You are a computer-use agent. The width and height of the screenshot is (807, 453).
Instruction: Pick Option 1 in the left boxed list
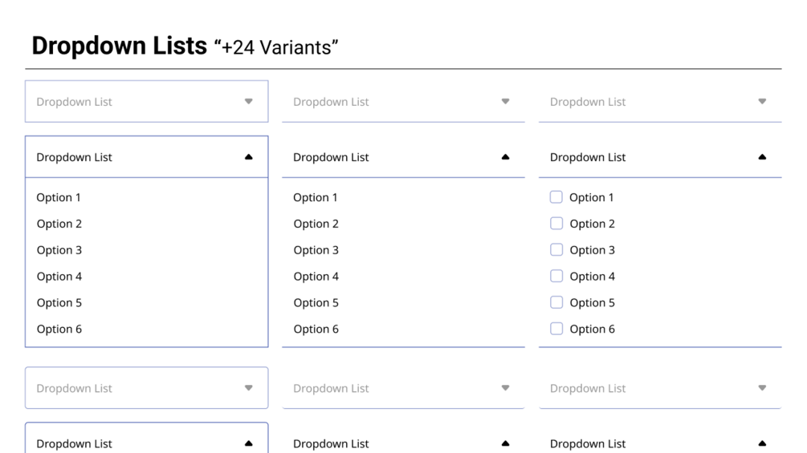click(x=59, y=197)
